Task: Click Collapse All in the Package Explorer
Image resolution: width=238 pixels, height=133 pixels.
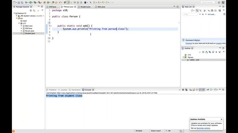Action: 31,11
